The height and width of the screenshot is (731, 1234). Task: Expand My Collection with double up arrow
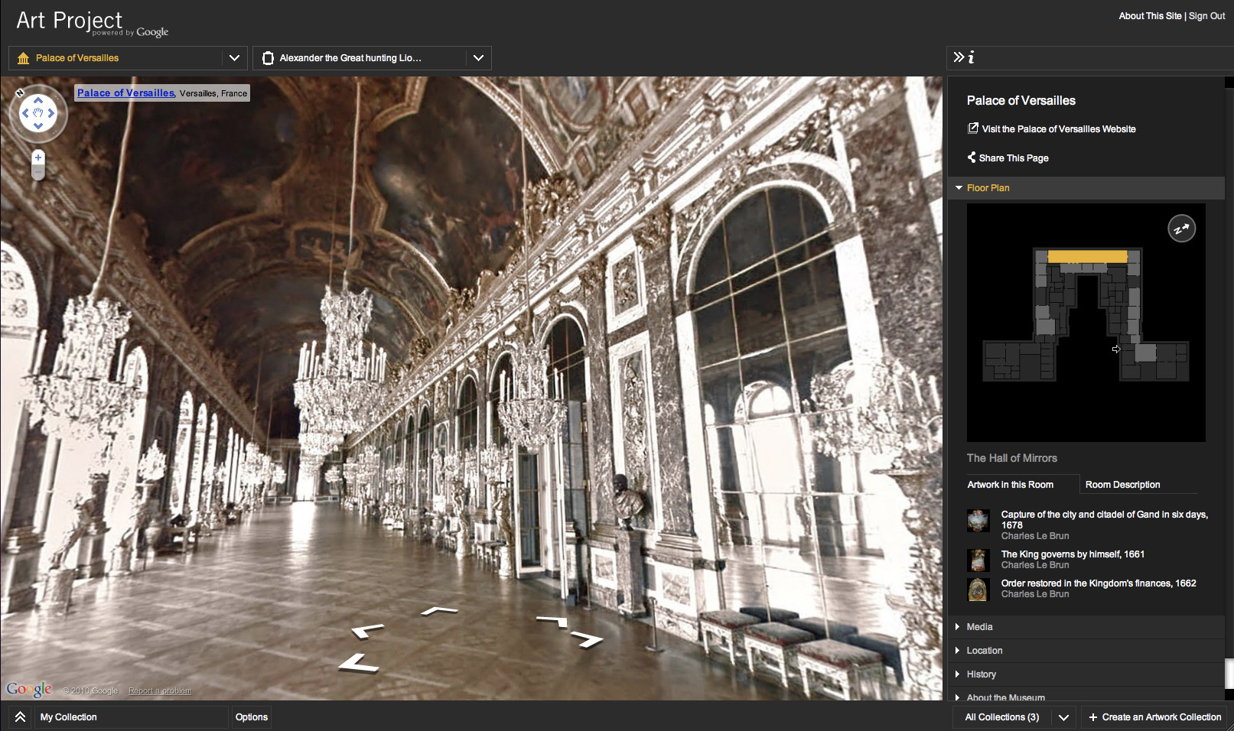pos(21,717)
